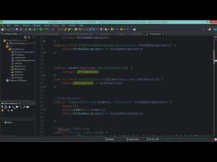Open the Debug dropdown arrow

coord(37,29)
